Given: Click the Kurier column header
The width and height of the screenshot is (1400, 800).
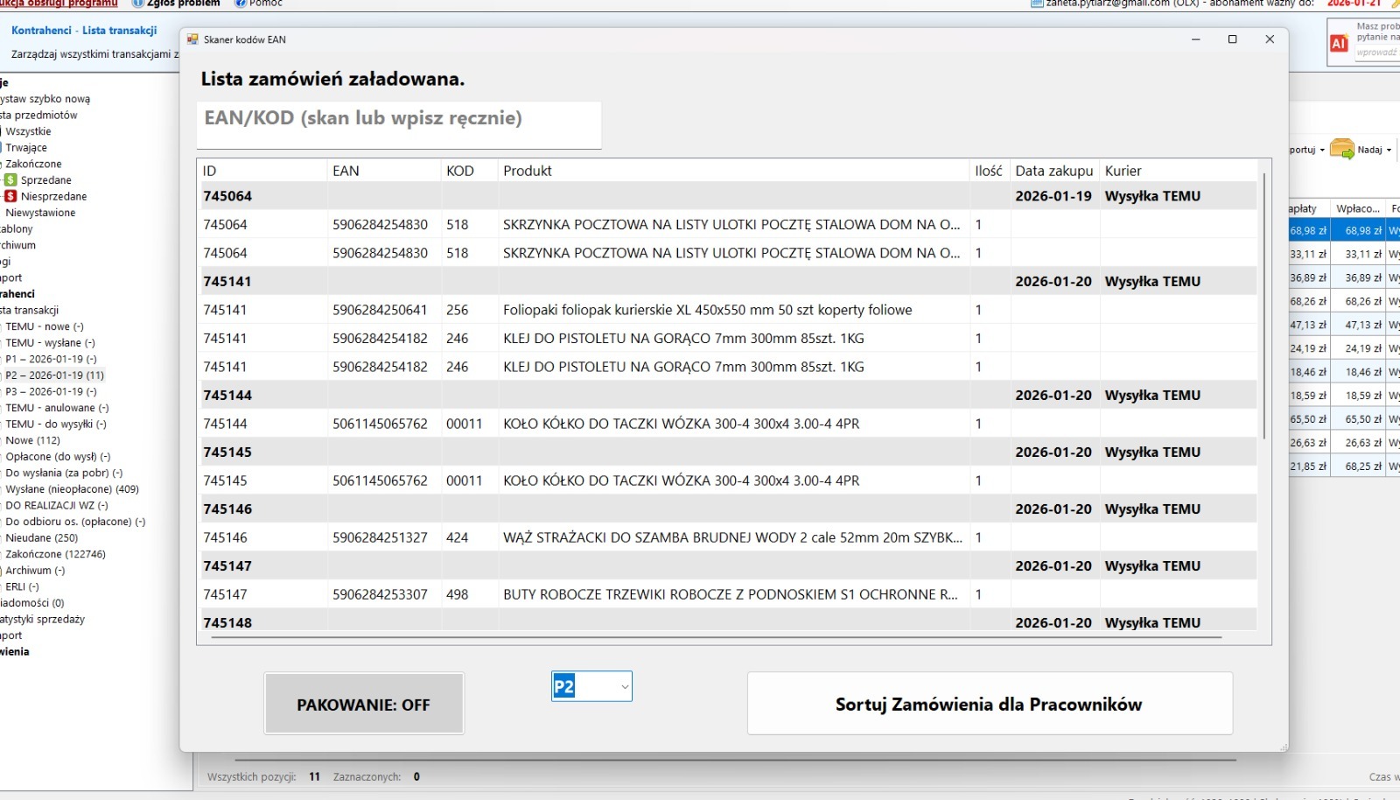Looking at the screenshot, I should click(x=1178, y=171).
